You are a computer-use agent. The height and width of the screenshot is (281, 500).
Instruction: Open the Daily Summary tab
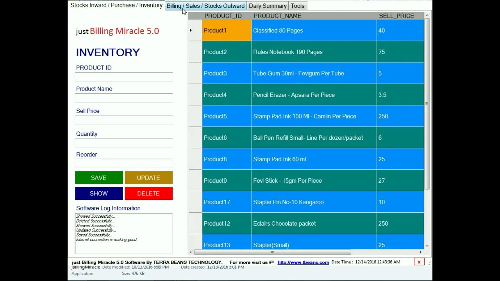pos(268,6)
